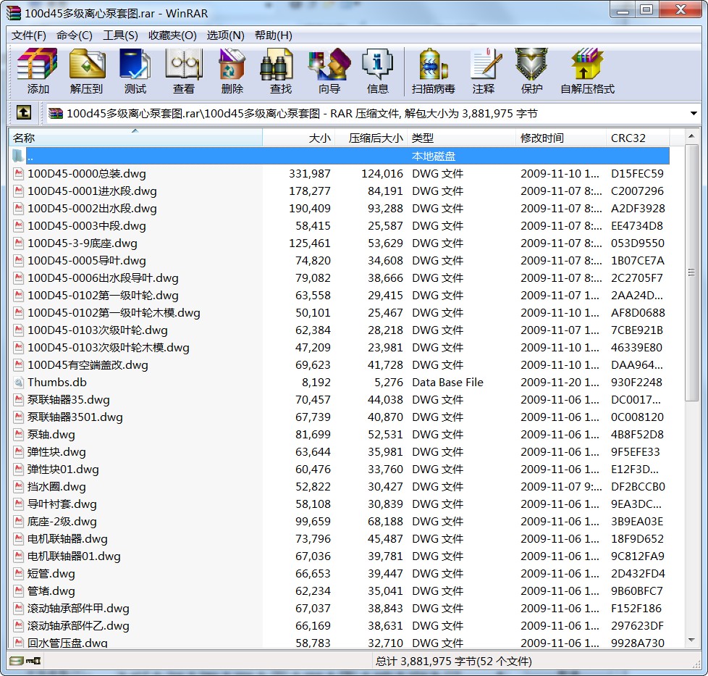Launch the 向导 (Wizard) toolbar icon

329,64
